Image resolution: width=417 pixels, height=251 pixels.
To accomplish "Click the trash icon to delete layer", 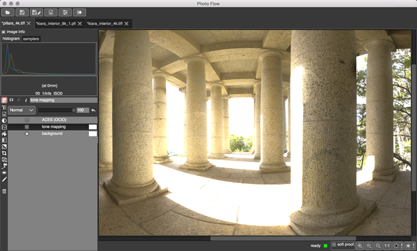I will [4, 191].
